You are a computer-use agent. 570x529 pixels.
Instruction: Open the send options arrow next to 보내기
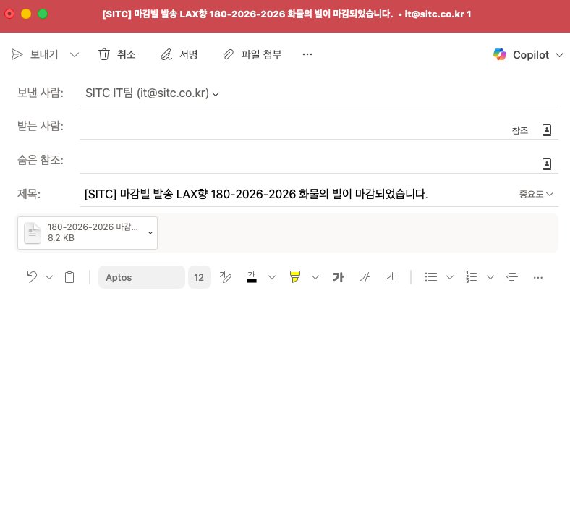pos(75,55)
